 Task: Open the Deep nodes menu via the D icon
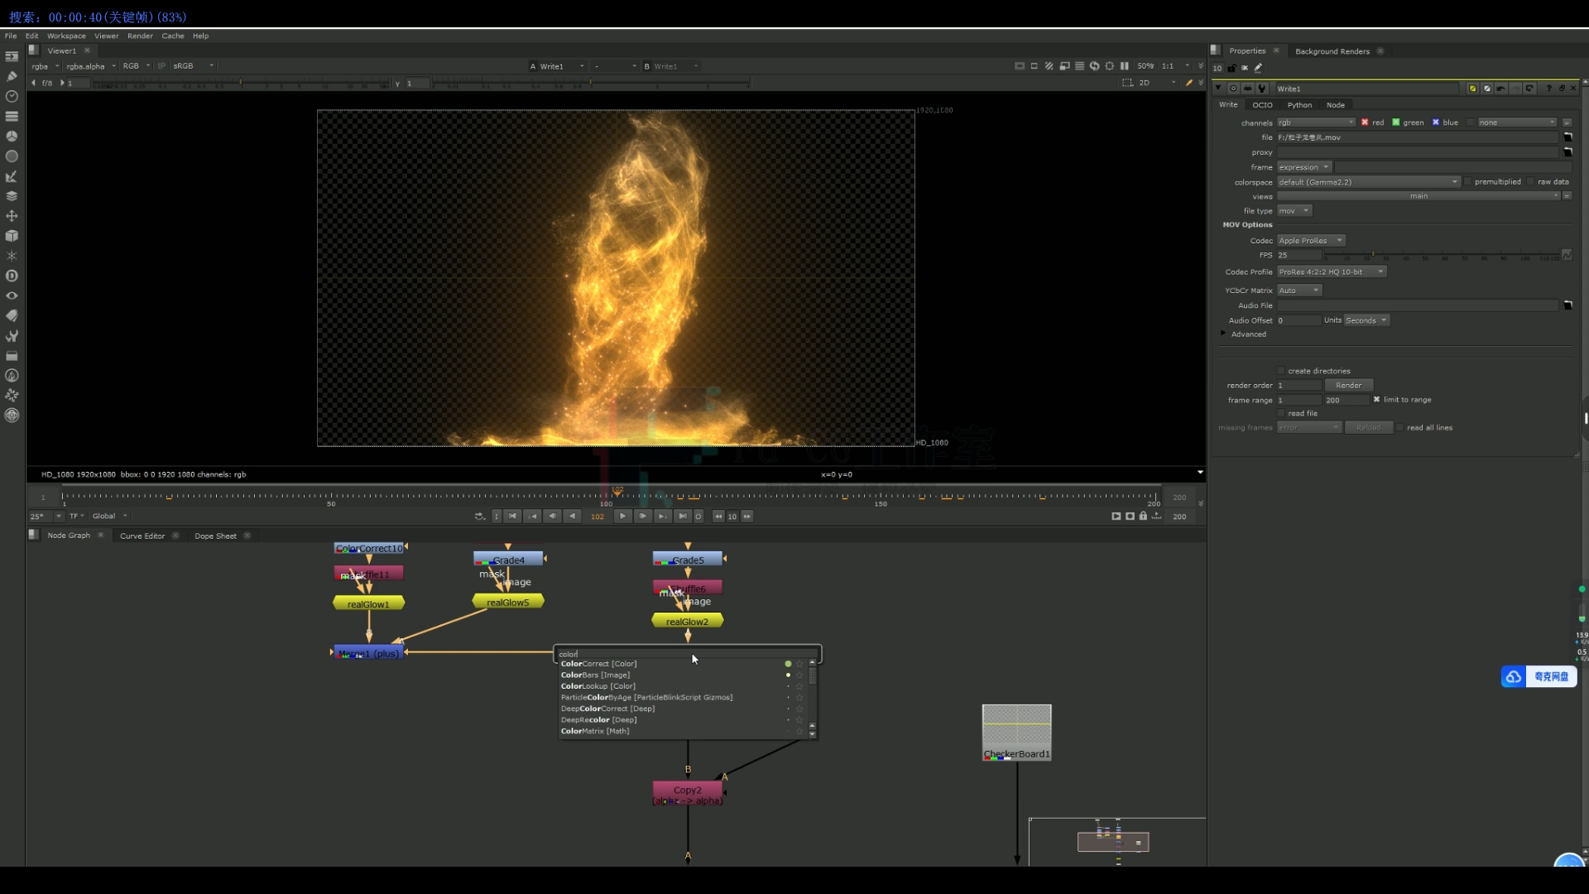12,276
